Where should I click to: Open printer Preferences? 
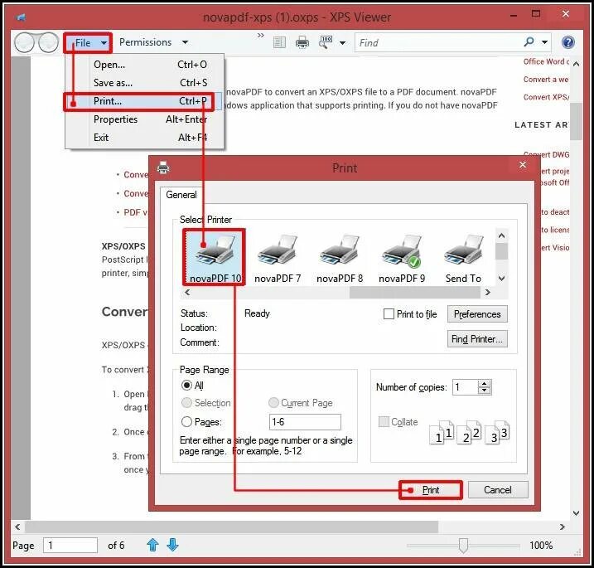coord(477,314)
